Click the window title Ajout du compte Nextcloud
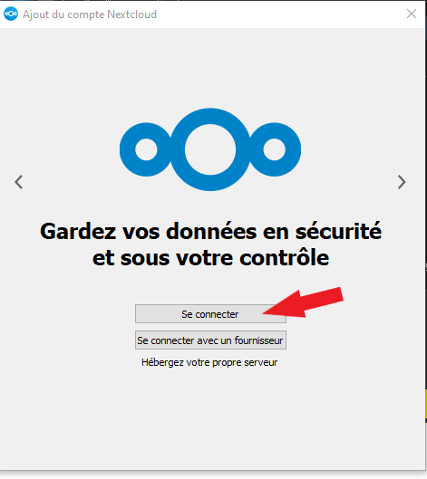 tap(90, 14)
